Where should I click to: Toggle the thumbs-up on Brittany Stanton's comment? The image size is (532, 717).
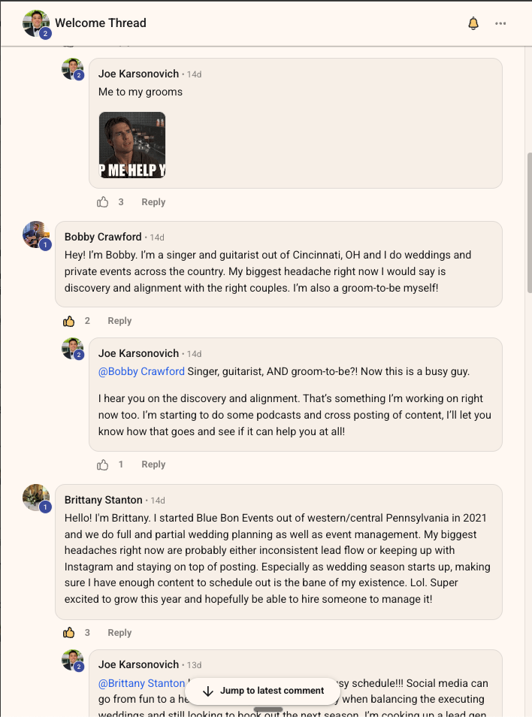point(68,633)
